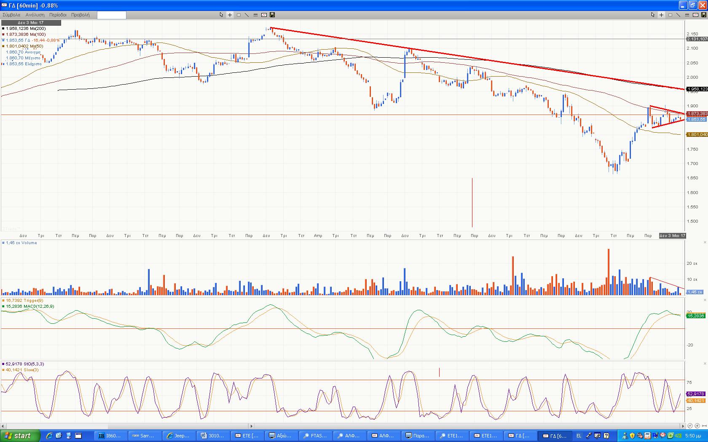Click the floppy save icon in the far-right toolbar

[x=704, y=15]
